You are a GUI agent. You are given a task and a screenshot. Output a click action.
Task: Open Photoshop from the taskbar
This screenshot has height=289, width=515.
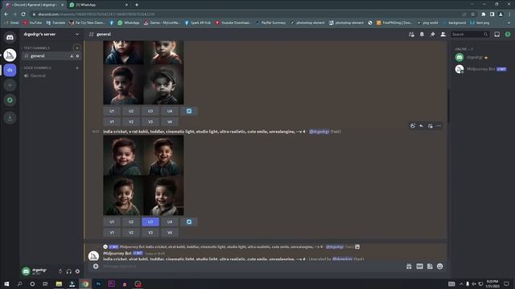(98, 283)
